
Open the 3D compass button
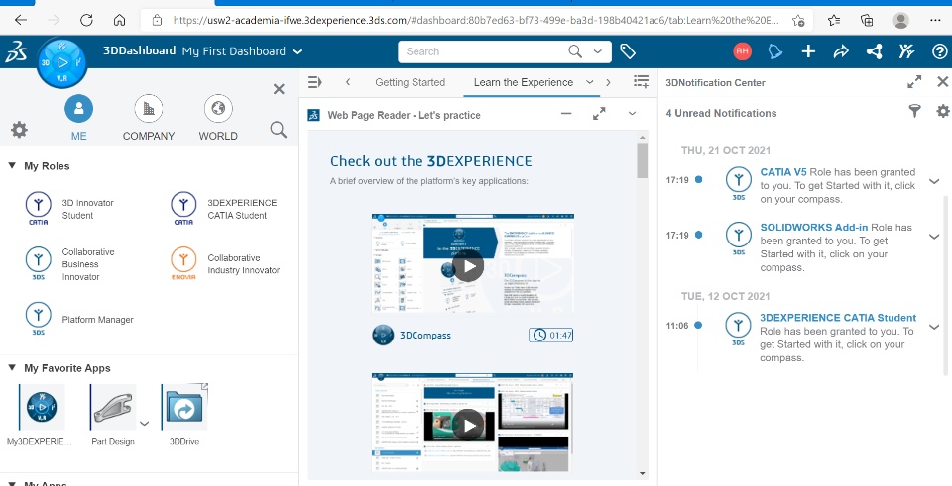tap(61, 61)
